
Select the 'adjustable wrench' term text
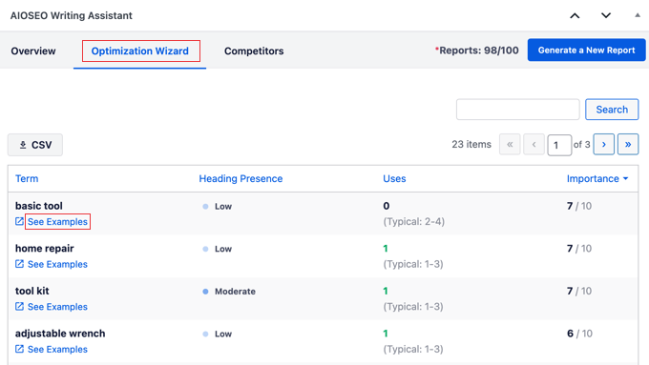coord(60,334)
